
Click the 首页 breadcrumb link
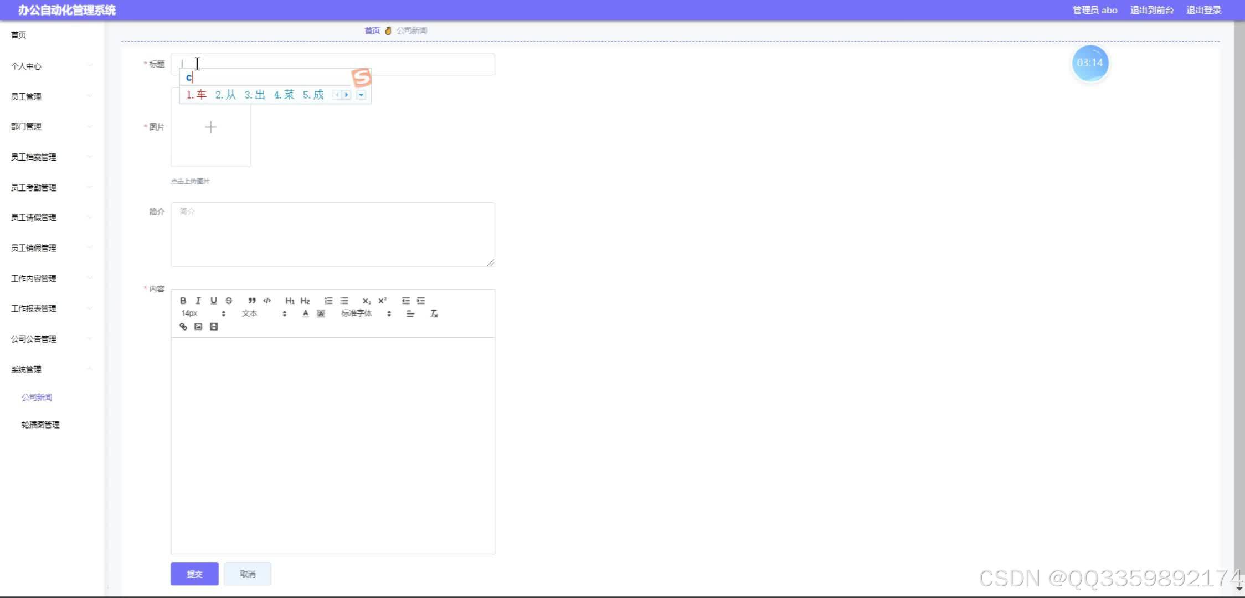[x=372, y=30]
